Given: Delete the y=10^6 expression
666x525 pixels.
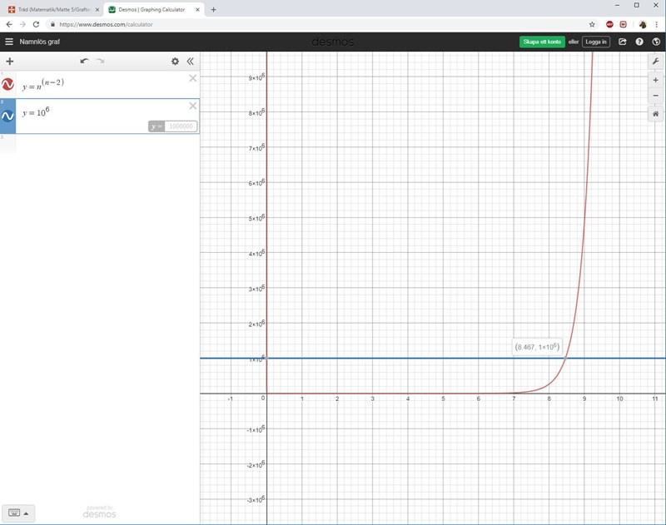Looking at the screenshot, I should click(x=193, y=106).
